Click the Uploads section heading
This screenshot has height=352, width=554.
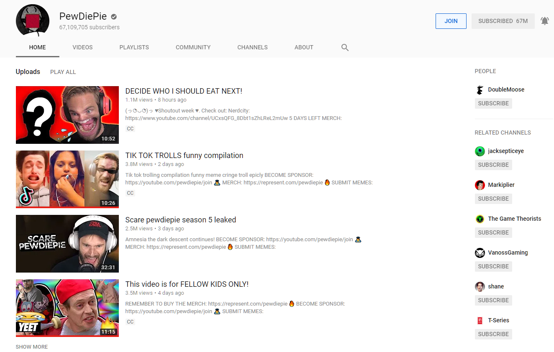[x=28, y=71]
